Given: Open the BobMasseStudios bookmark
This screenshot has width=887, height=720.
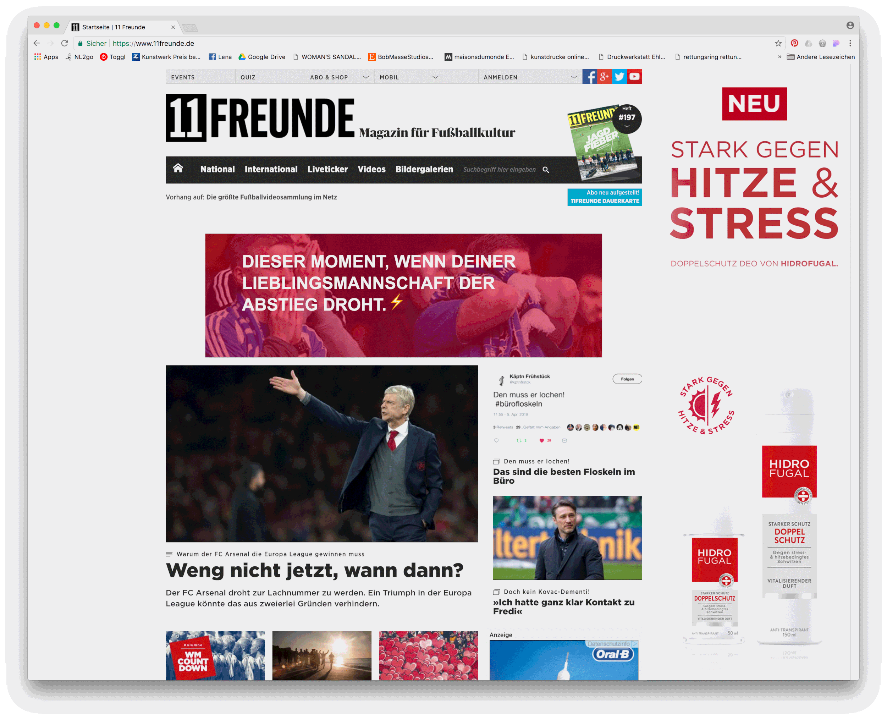Looking at the screenshot, I should [x=401, y=57].
